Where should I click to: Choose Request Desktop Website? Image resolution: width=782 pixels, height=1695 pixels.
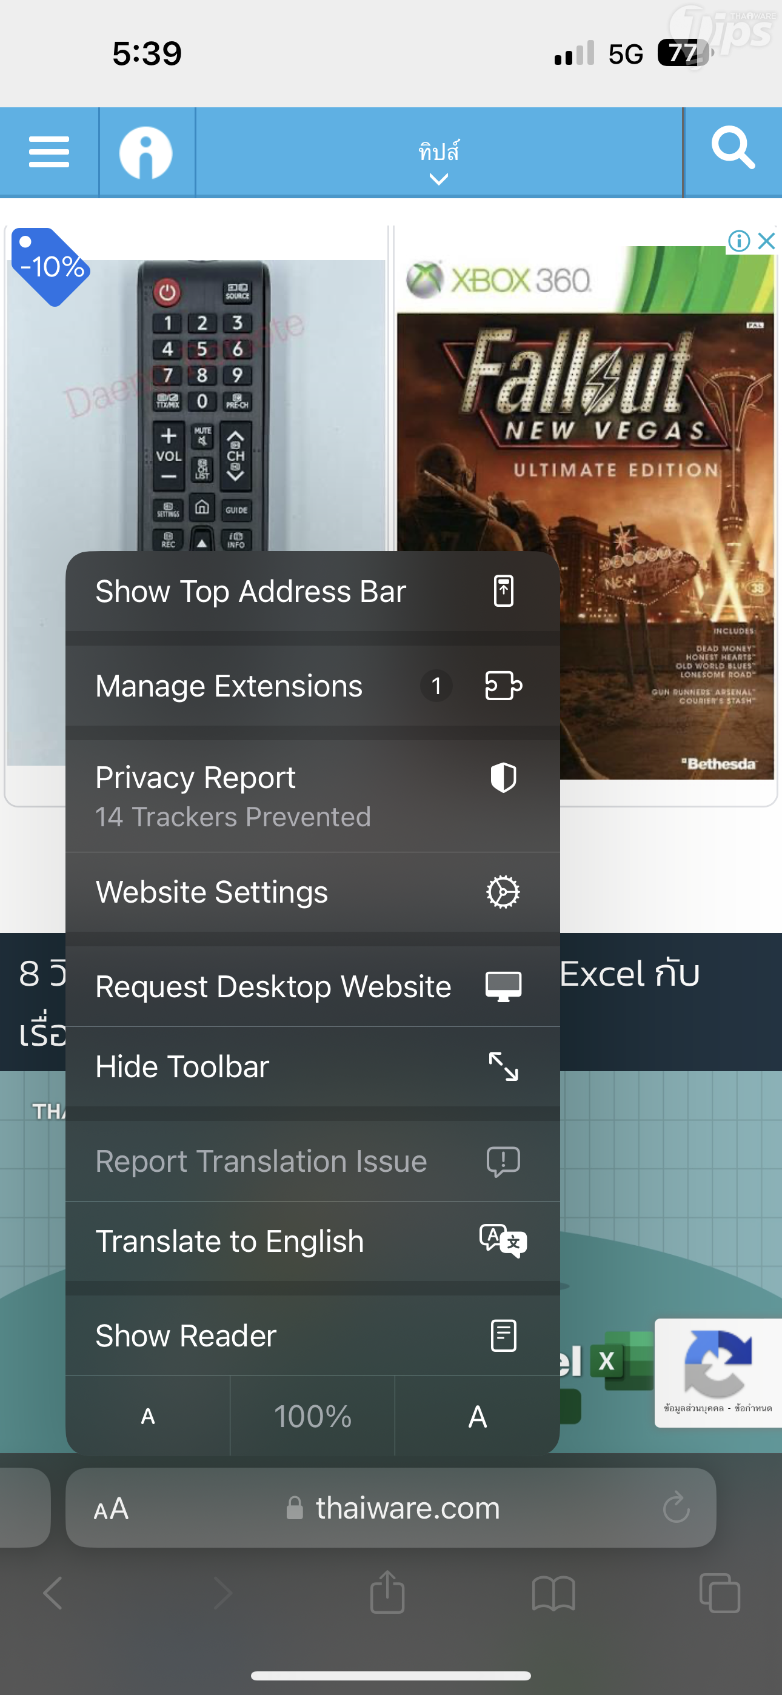(x=313, y=986)
